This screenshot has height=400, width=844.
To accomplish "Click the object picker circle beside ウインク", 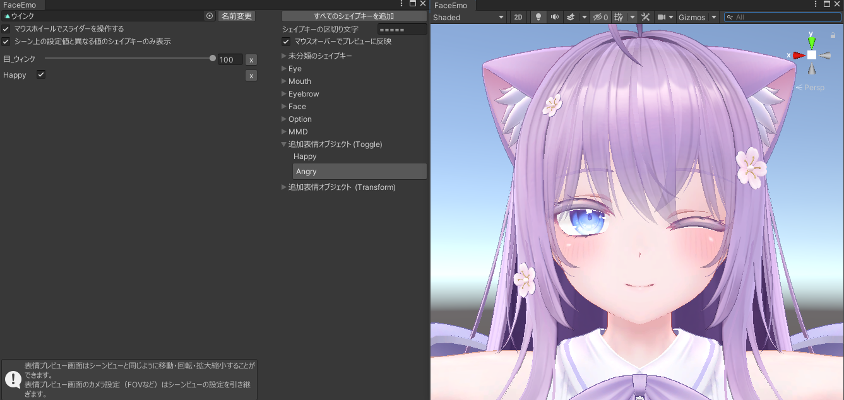I will (x=210, y=16).
